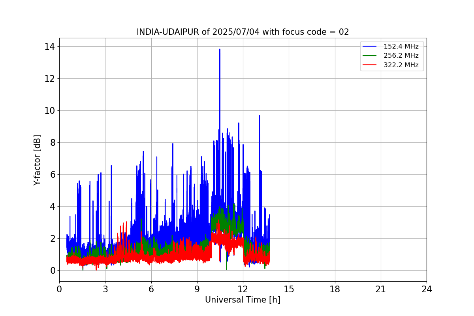The height and width of the screenshot is (316, 474).
Task: Click the Y-factor [dB] axis label
Action: 37,160
